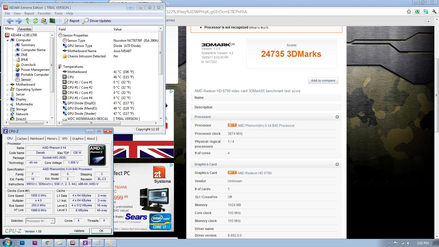The height and width of the screenshot is (247, 439).
Task: Click Add to compare button
Action: pos(323,80)
